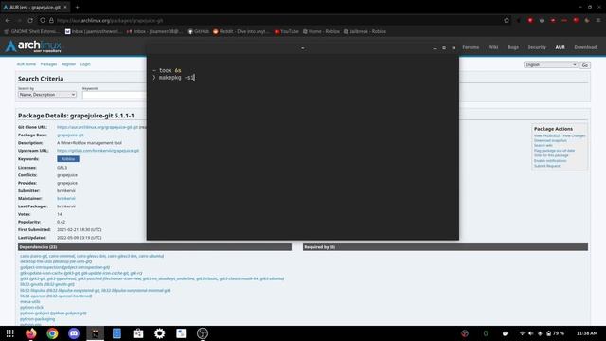Open the maintainer brinkervii link

pyautogui.click(x=66, y=198)
